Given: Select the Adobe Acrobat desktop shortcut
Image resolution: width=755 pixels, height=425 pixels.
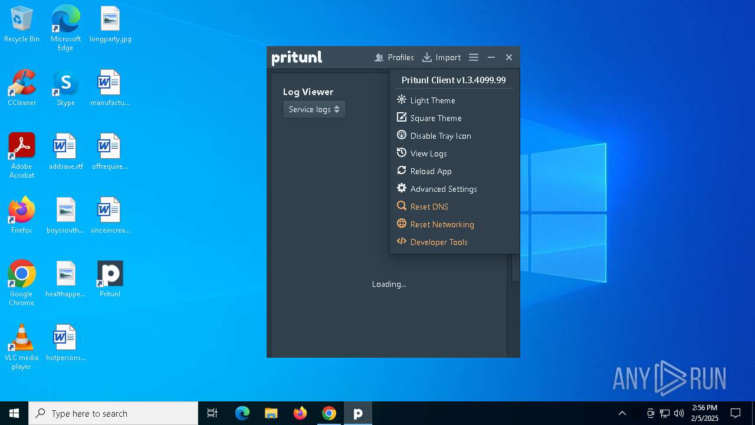Looking at the screenshot, I should coord(22,156).
